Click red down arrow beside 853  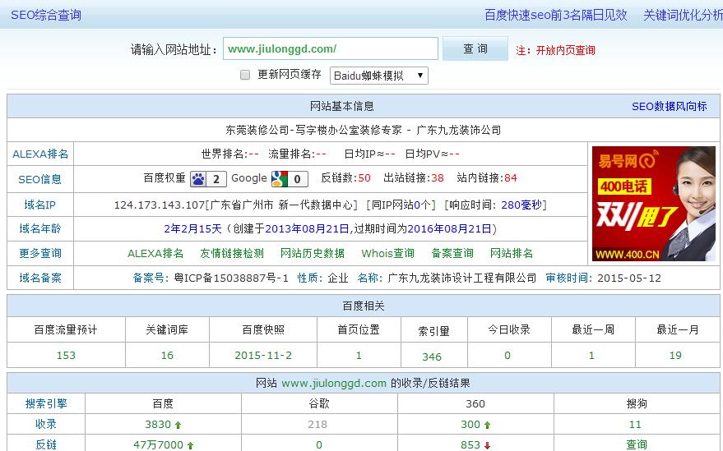488,445
